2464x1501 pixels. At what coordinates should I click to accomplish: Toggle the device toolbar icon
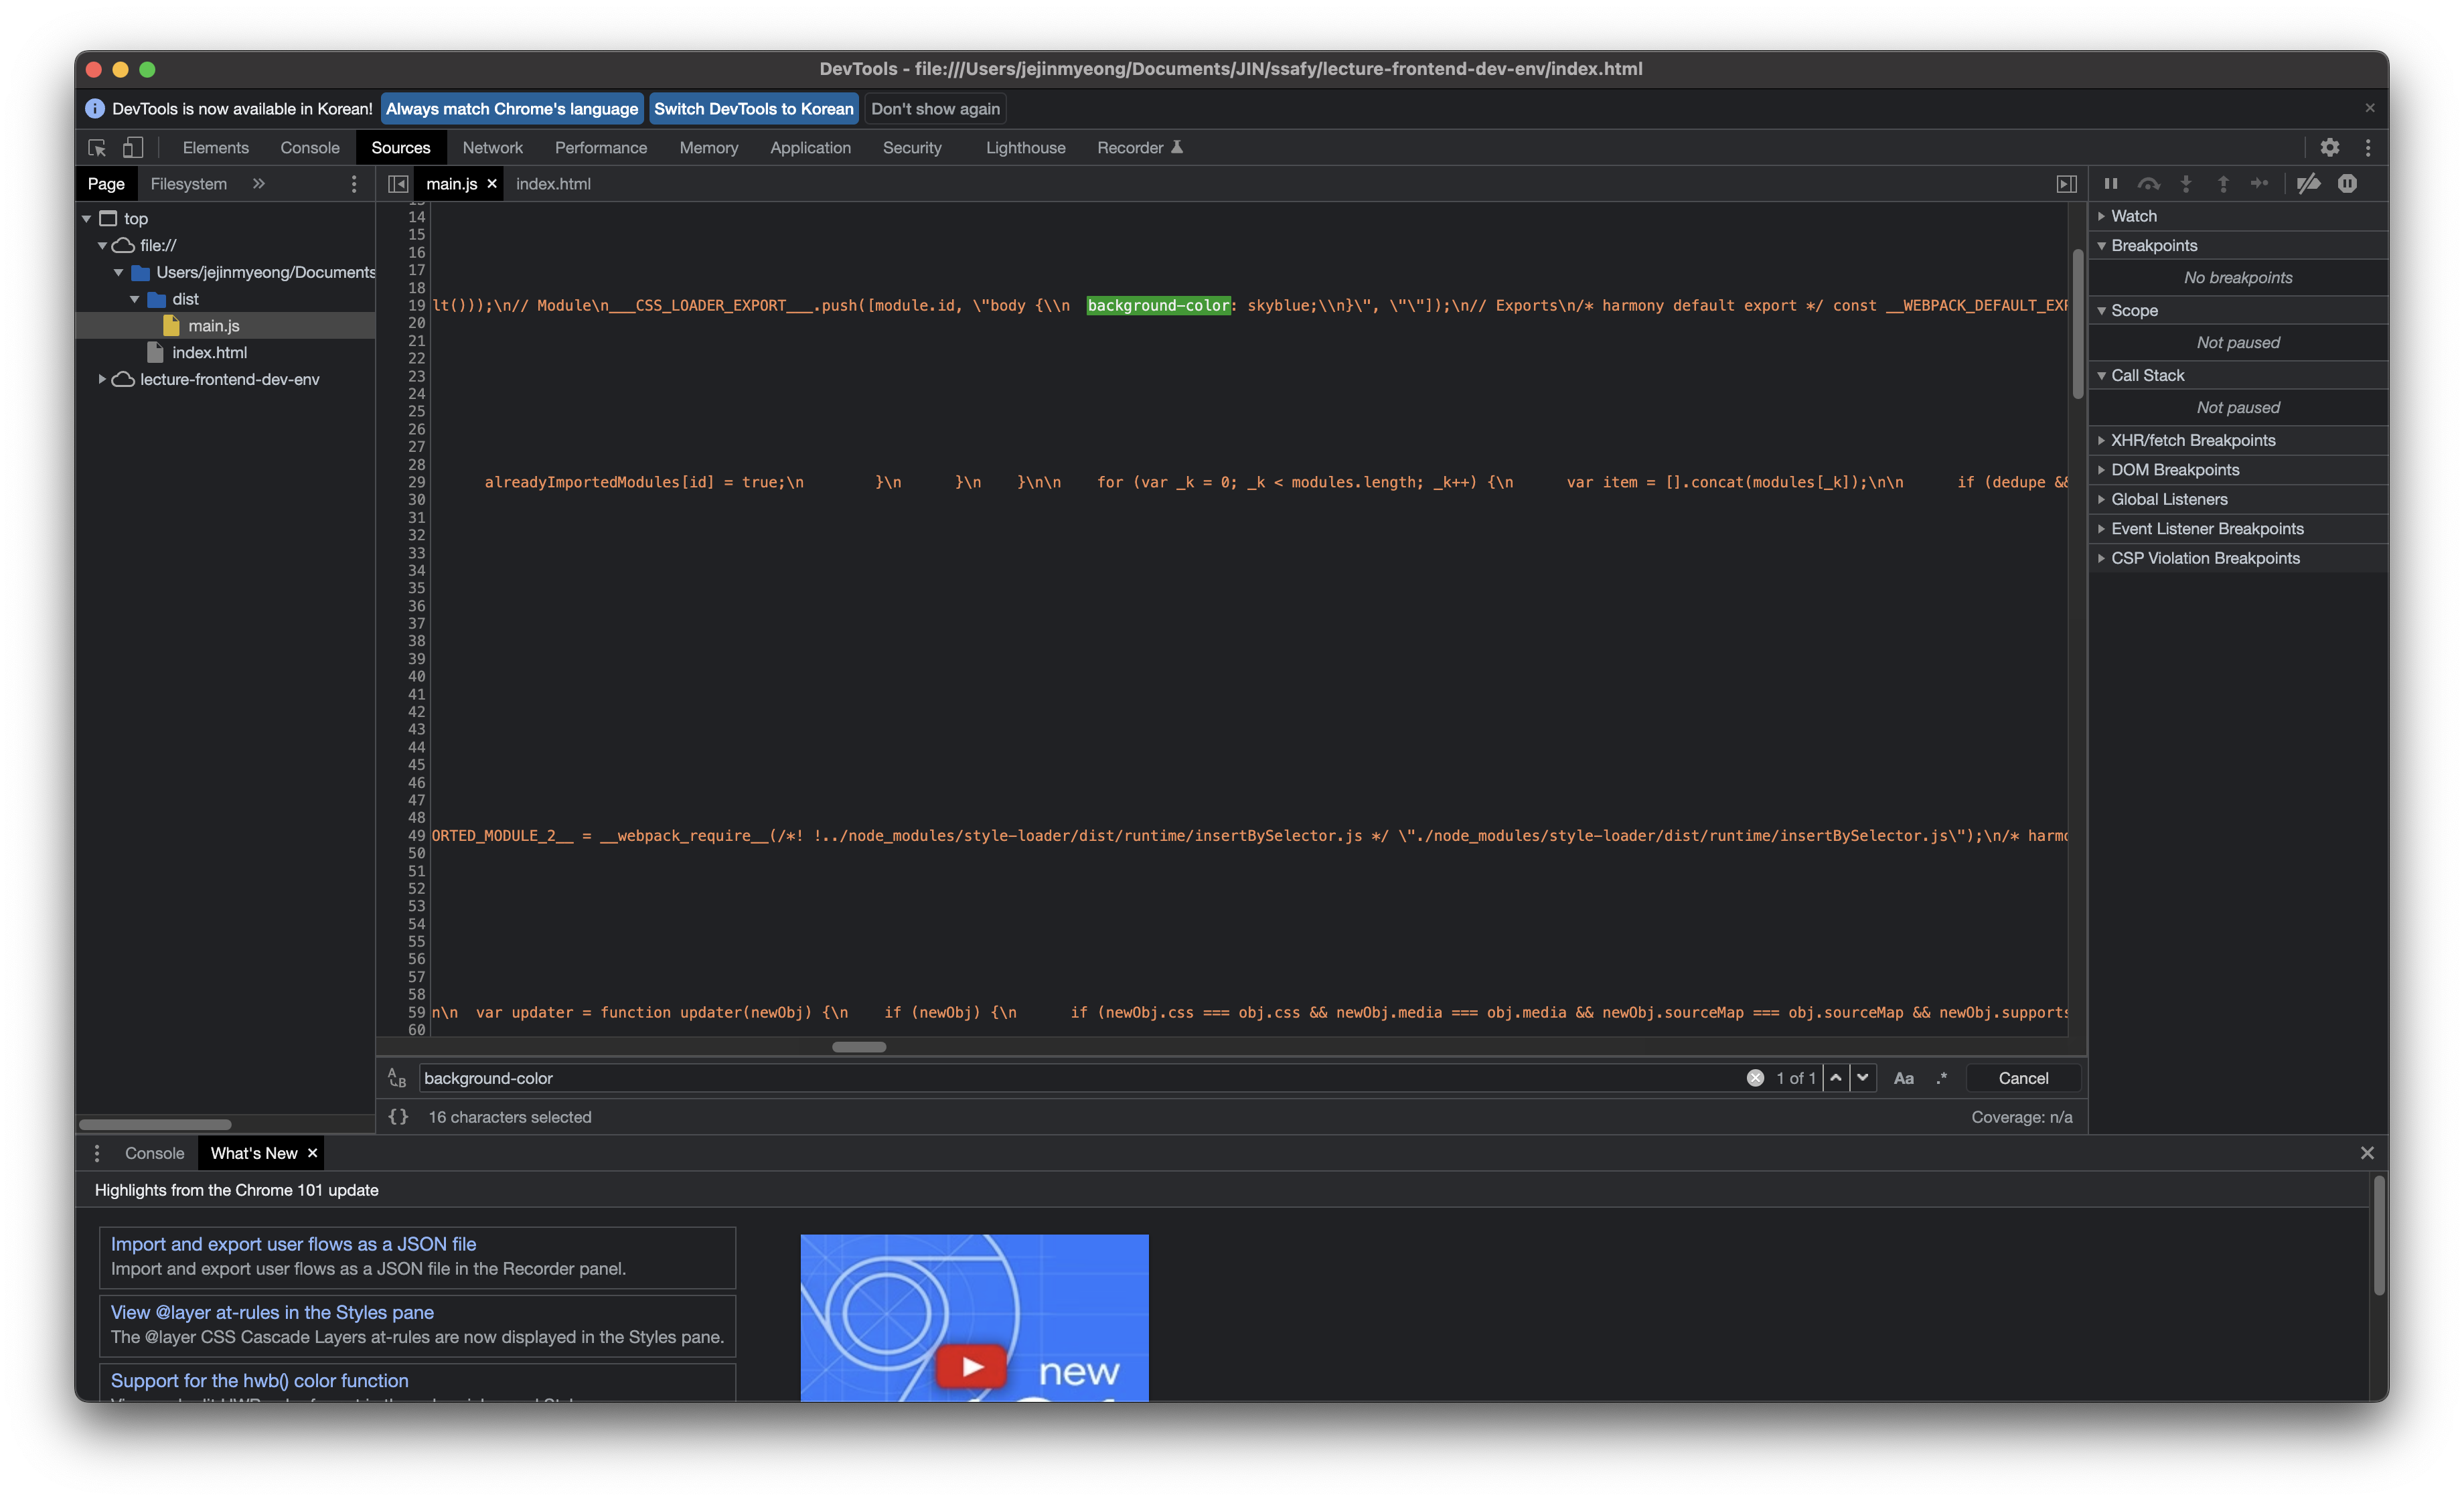click(133, 148)
